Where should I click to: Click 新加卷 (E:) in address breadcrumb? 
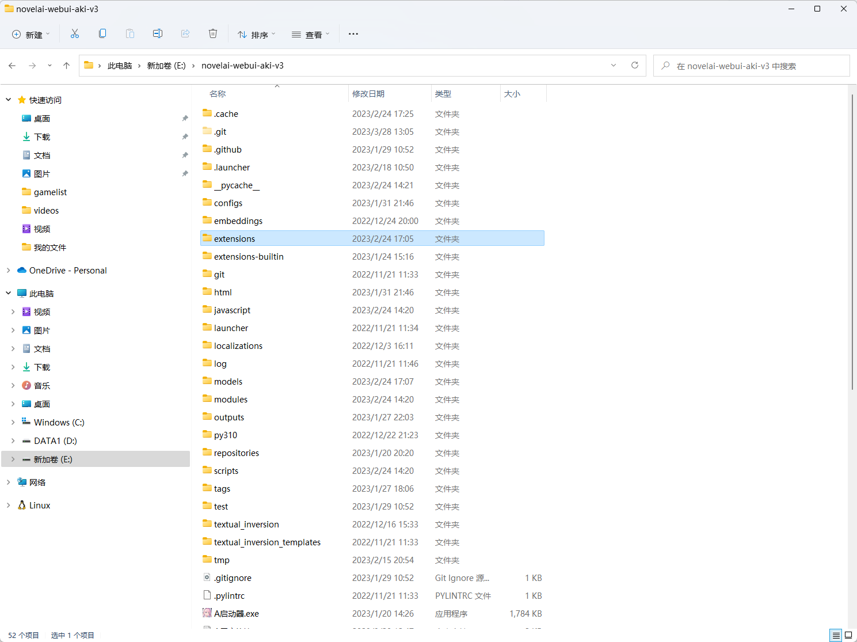[166, 66]
